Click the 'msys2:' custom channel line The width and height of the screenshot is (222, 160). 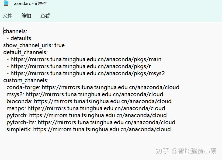[85, 94]
